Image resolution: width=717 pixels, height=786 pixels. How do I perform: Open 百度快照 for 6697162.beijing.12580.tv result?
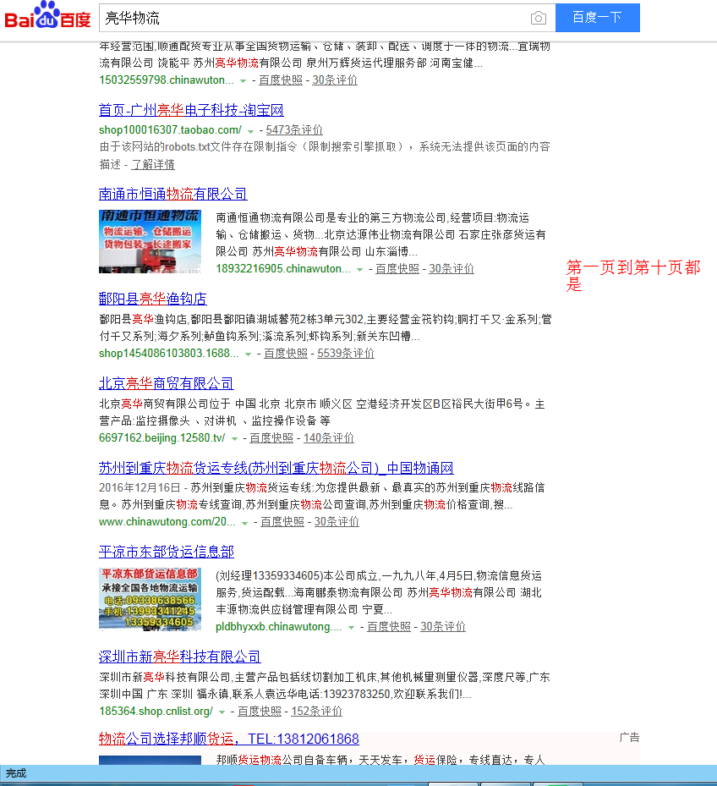tap(271, 438)
